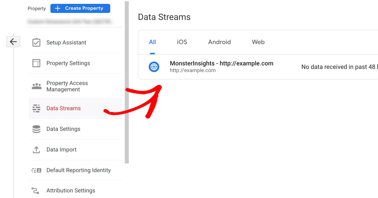Click the Data Import upload icon
This screenshot has height=198, width=378.
pos(36,150)
